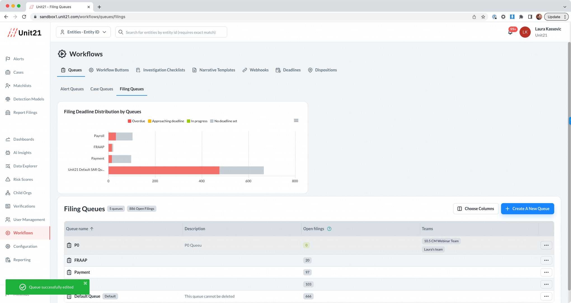Screen dimensions: 571x303
Task: Click the Open filings help icon
Action: pos(329,229)
